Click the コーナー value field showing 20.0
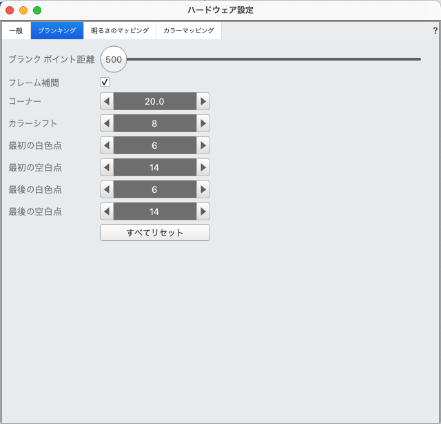441x424 pixels. (154, 101)
